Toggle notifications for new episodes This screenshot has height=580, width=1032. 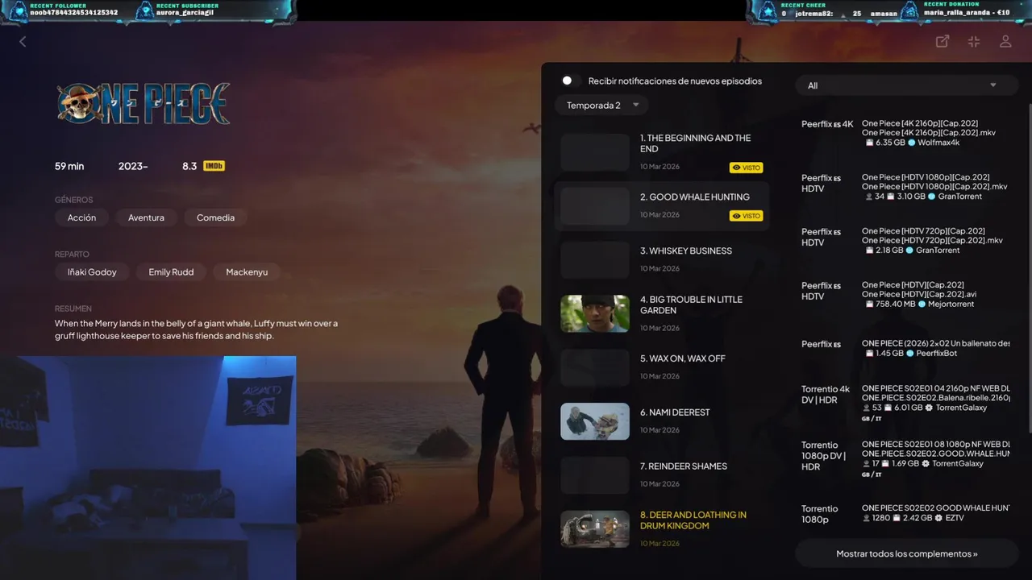[571, 81]
